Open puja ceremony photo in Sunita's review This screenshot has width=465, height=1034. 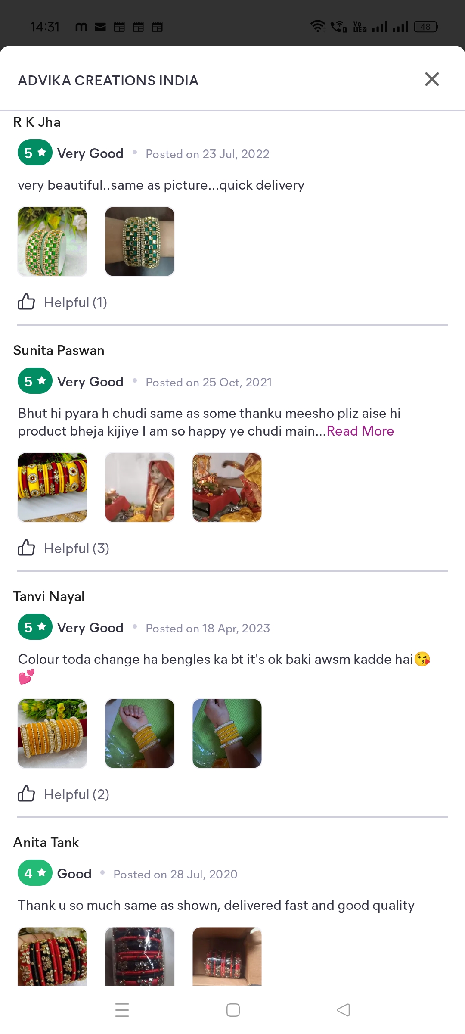[x=227, y=487]
